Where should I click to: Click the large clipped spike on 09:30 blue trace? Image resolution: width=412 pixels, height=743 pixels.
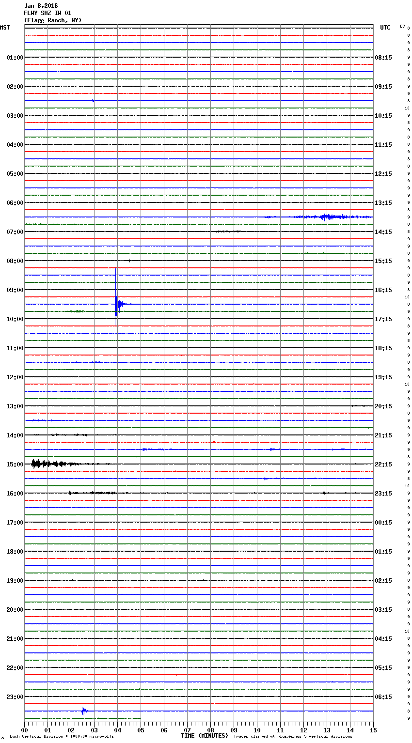tap(116, 296)
